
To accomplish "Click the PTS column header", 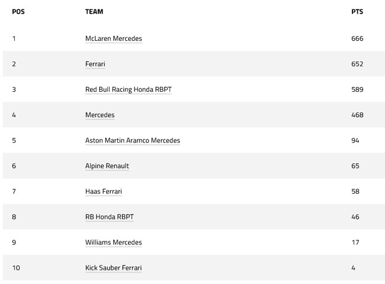I will click(357, 12).
